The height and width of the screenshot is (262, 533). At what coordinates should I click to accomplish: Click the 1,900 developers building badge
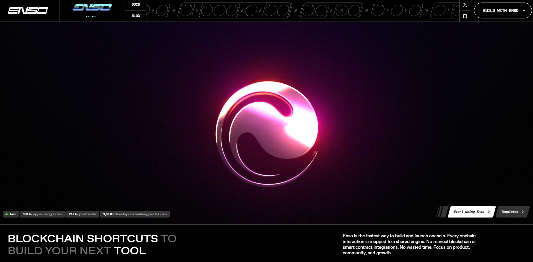pos(135,214)
